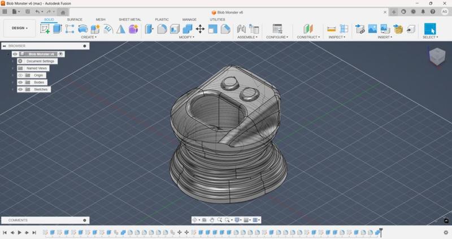Open the DESIGN workspace dropdown
452x239 pixels.
click(x=19, y=28)
